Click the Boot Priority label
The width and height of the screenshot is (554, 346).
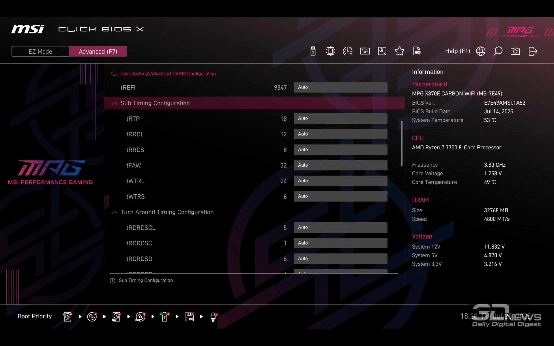point(35,316)
